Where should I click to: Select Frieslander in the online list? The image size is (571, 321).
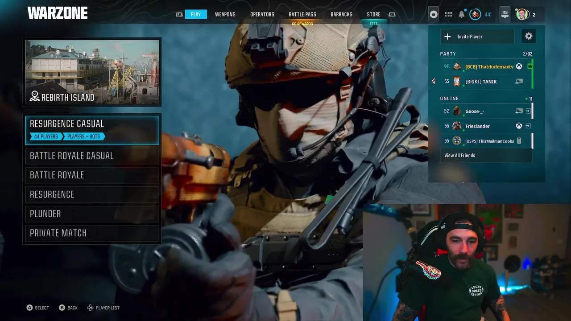pyautogui.click(x=477, y=126)
